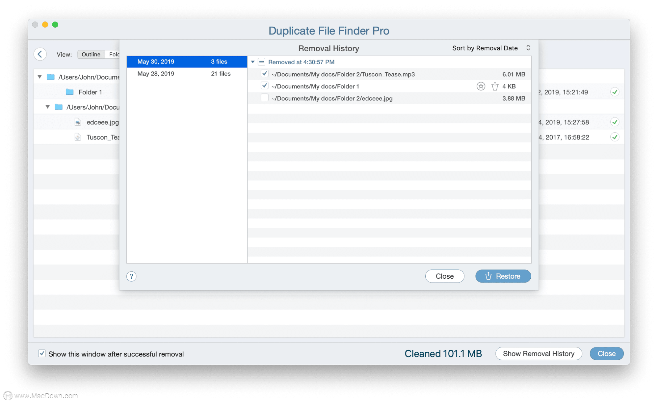Image resolution: width=658 pixels, height=402 pixels.
Task: Click the blue Close button at bottom
Action: click(x=606, y=354)
